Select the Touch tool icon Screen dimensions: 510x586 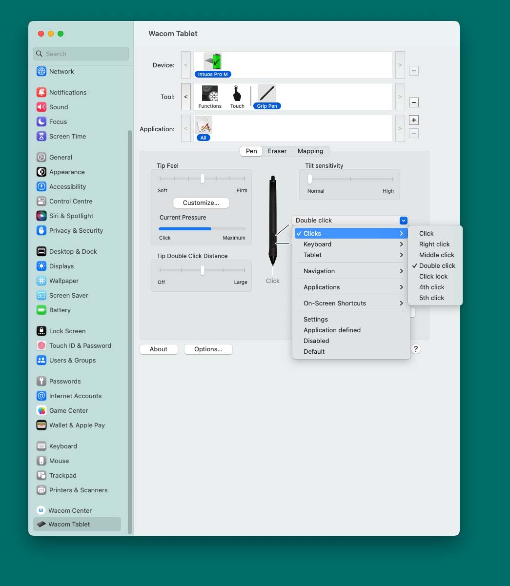(237, 94)
